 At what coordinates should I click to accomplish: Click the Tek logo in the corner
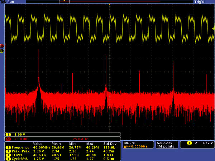click(x=3, y=2)
